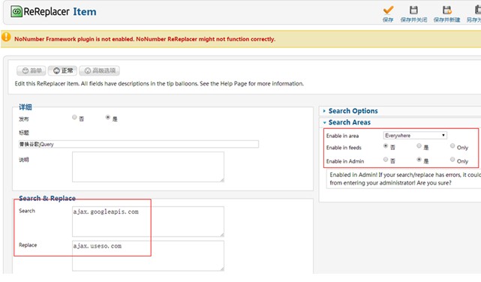Click the Replace textarea with ajax.useso.com
481x282 pixels.
click(148, 256)
